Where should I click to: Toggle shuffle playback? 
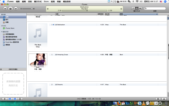(10, 99)
